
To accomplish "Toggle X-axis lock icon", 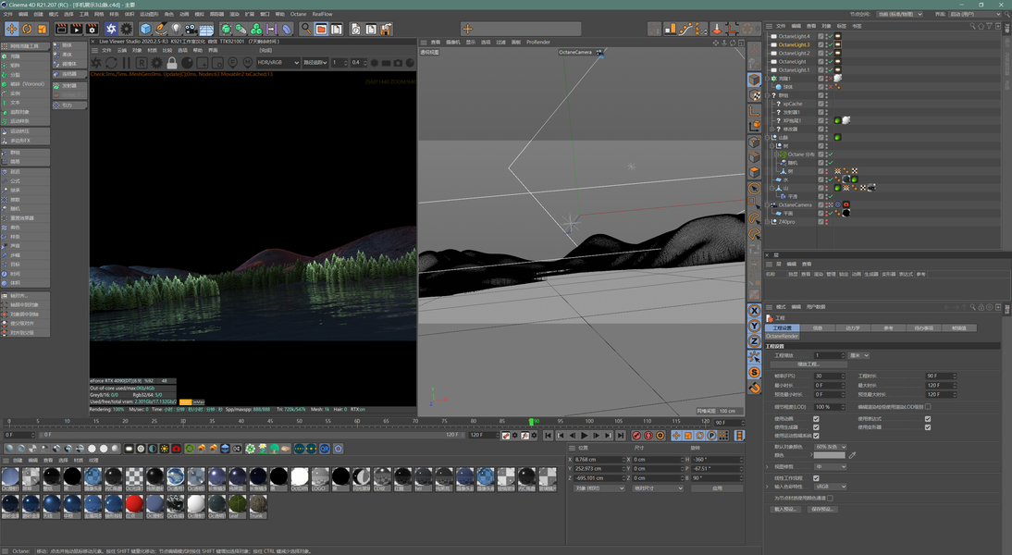I will 754,311.
